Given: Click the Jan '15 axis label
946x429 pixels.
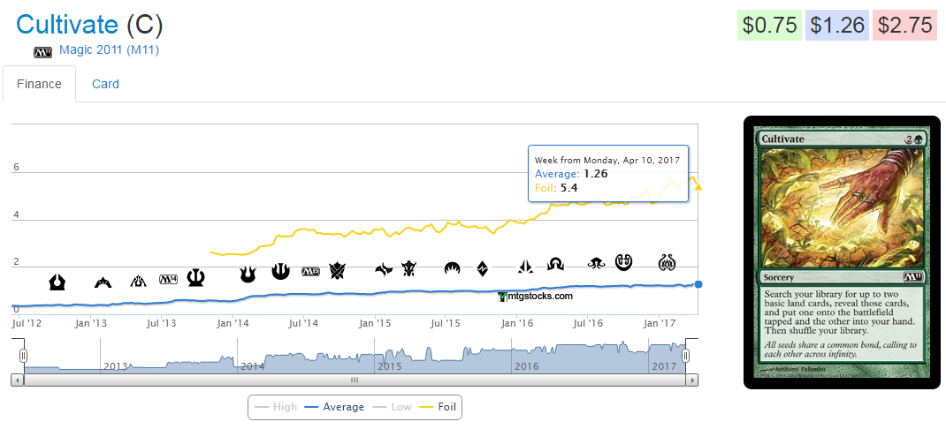Looking at the screenshot, I should pos(375,324).
